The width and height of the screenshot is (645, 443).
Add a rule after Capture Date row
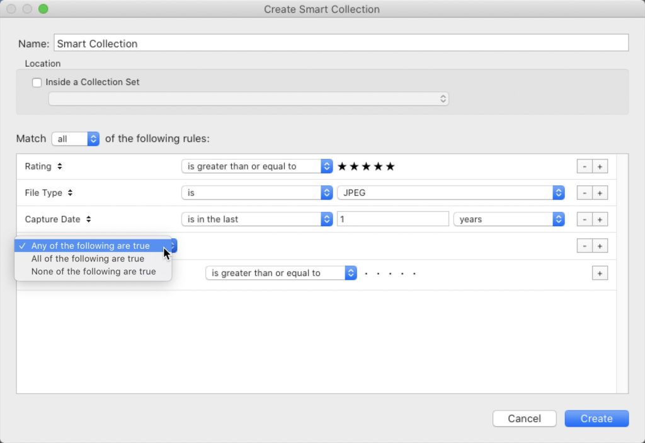click(x=600, y=219)
